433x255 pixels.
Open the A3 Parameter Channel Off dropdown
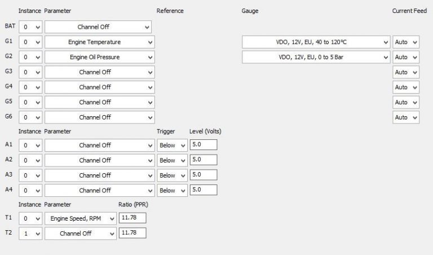coord(100,175)
